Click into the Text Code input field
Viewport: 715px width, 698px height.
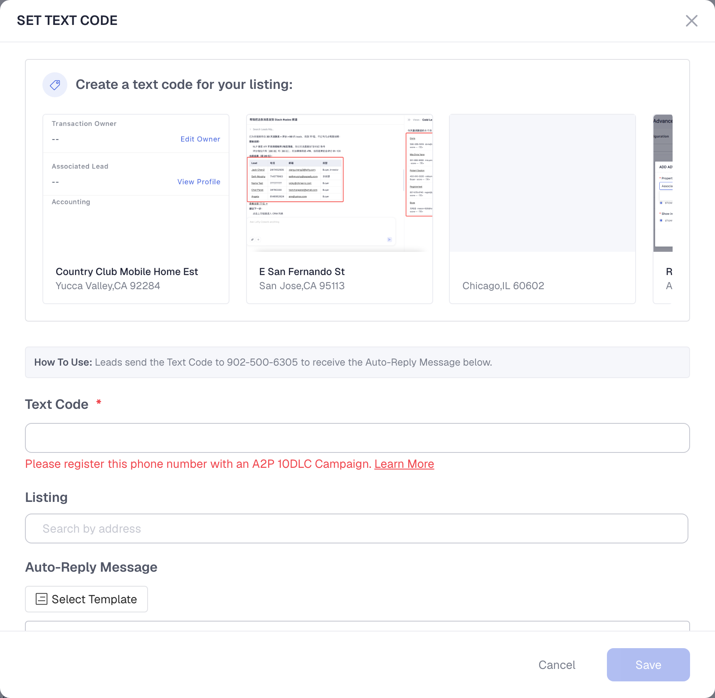(357, 438)
